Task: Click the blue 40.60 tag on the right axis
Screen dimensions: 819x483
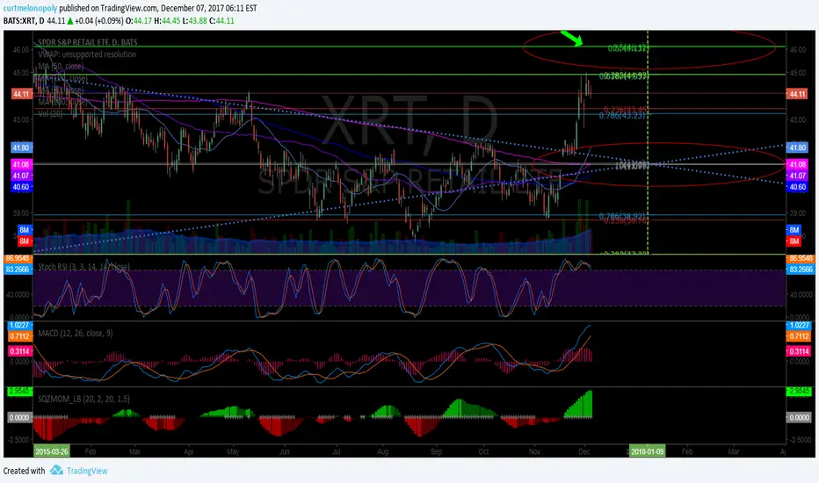Action: (x=797, y=187)
